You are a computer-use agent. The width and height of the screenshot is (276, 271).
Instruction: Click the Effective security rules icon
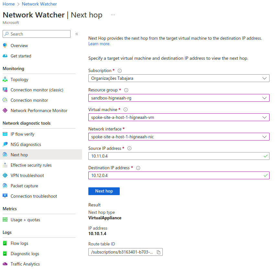[x=5, y=165]
